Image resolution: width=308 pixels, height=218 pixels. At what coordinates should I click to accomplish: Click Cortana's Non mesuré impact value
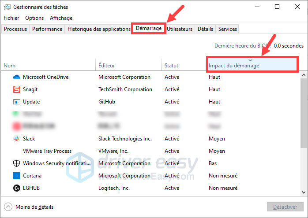point(223,176)
